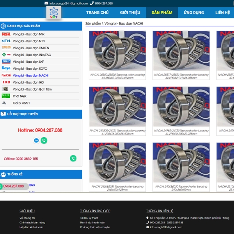Click the NTN brand logo in the sidebar
The width and height of the screenshot is (234, 234).
point(6,41)
